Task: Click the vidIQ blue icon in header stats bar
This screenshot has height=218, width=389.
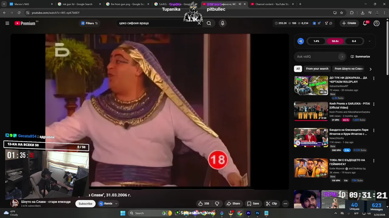Action: 314,23
